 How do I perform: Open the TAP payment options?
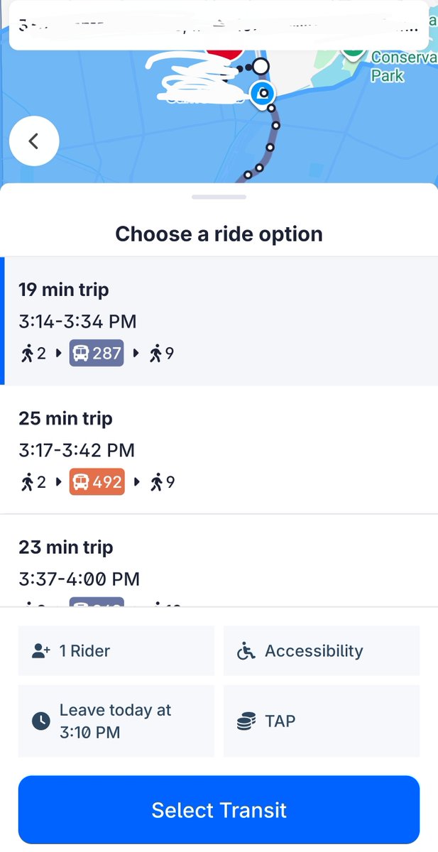click(321, 721)
